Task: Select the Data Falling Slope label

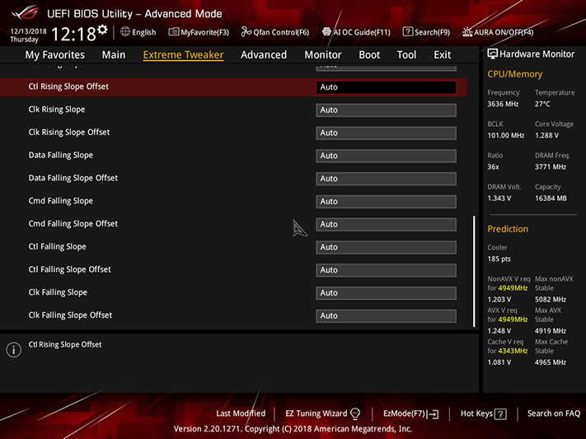Action: tap(60, 155)
